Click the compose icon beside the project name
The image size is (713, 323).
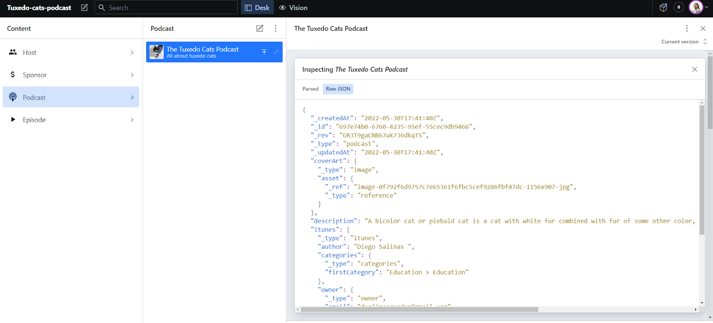pyautogui.click(x=84, y=8)
